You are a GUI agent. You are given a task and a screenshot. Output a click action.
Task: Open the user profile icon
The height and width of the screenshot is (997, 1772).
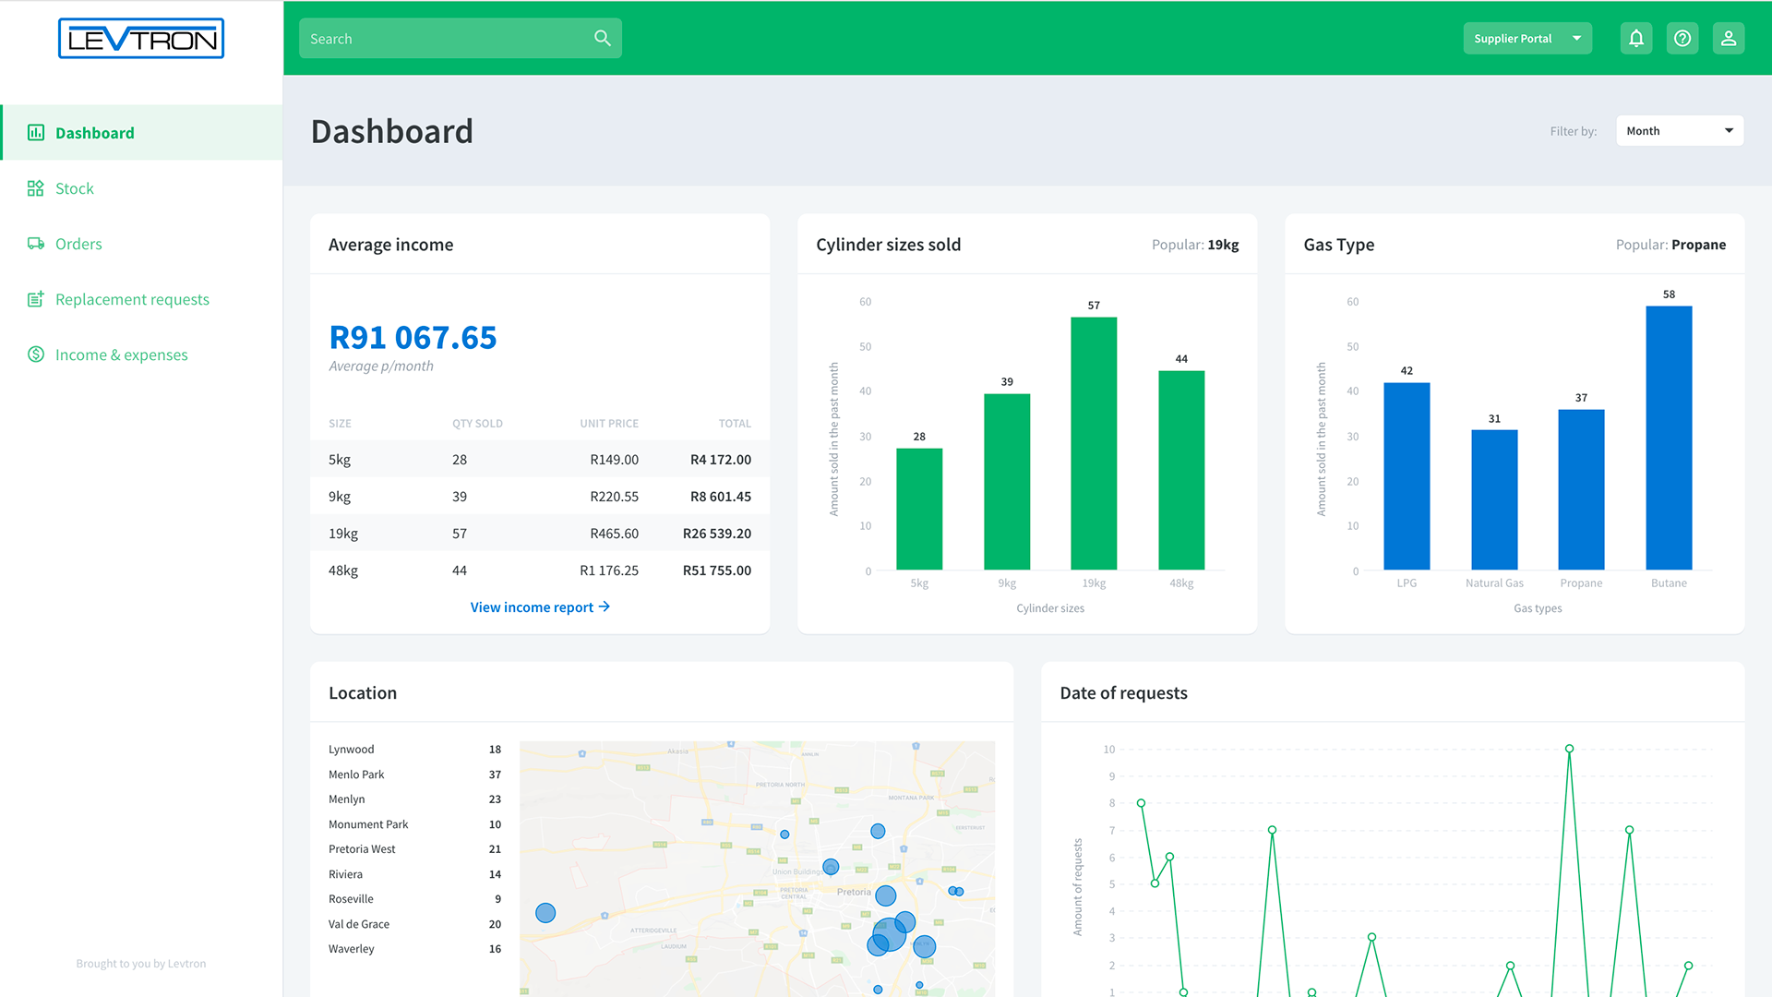[1728, 39]
